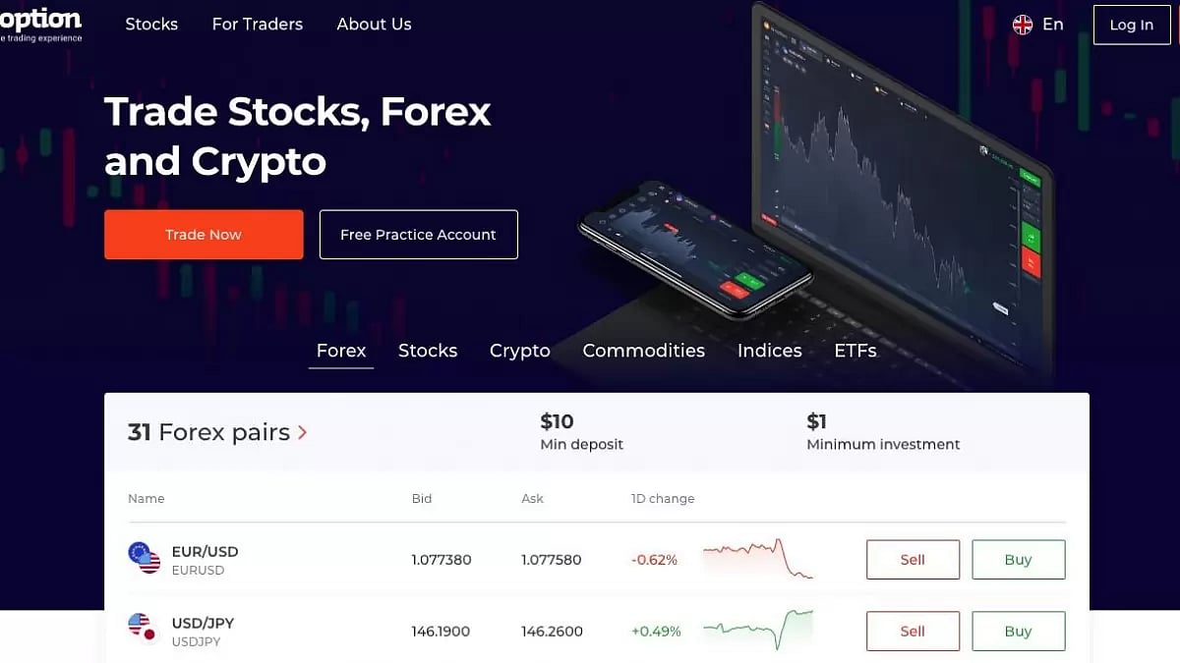Click the Log In button

pyautogui.click(x=1131, y=25)
